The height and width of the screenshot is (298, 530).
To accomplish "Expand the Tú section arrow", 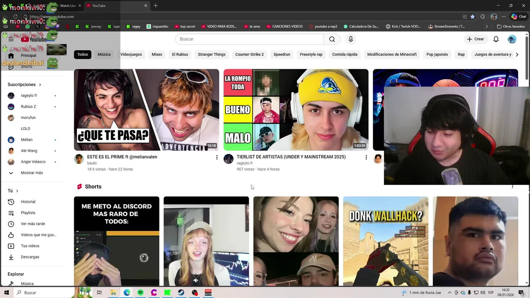I will click(17, 191).
